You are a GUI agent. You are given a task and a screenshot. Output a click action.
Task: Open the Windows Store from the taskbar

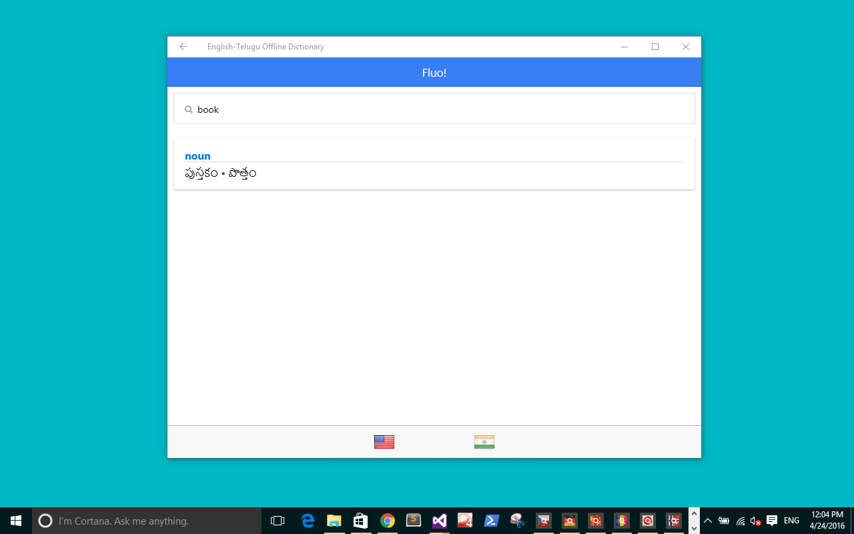click(x=361, y=521)
